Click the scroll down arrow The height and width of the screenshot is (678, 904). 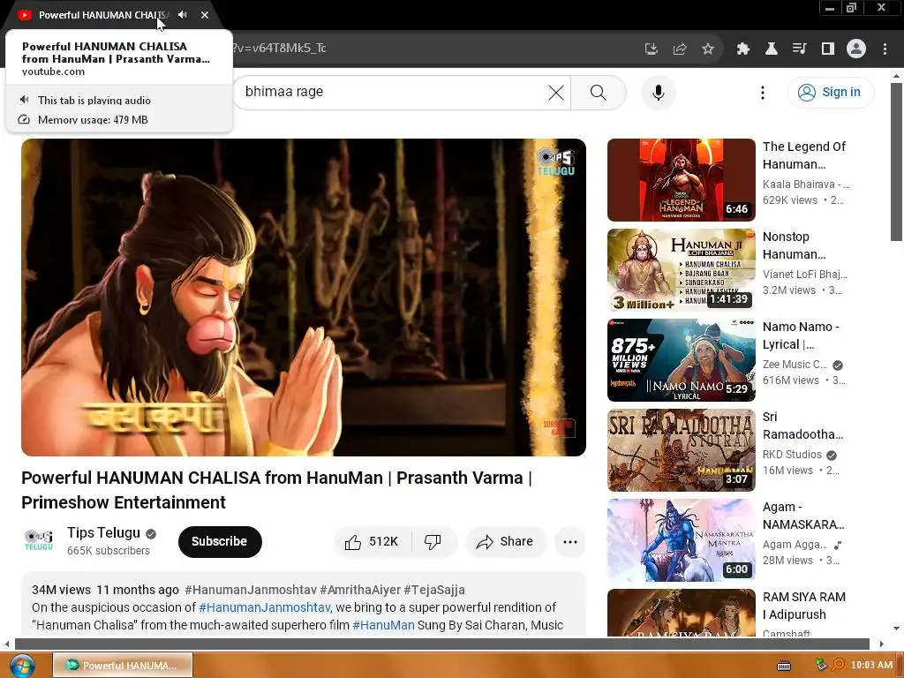point(896,629)
